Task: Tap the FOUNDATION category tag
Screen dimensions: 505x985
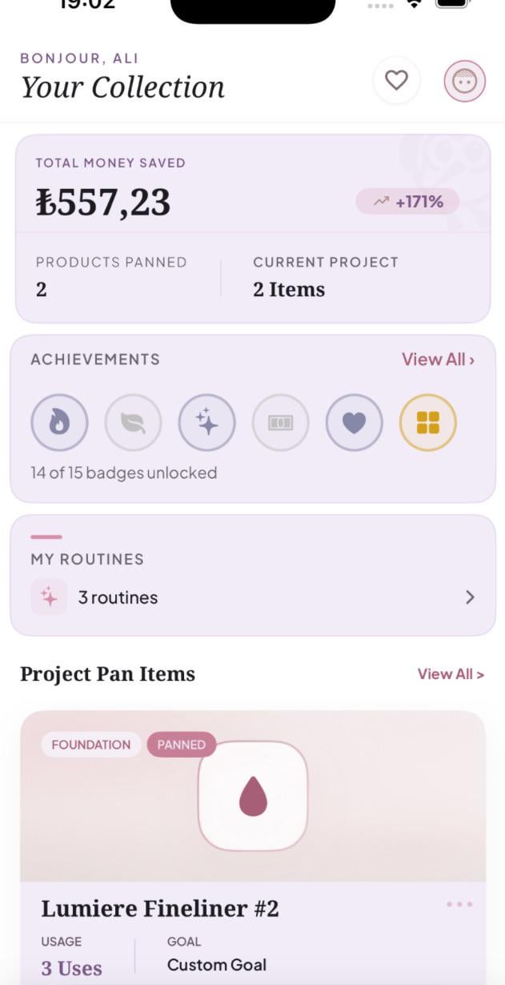Action: [90, 745]
